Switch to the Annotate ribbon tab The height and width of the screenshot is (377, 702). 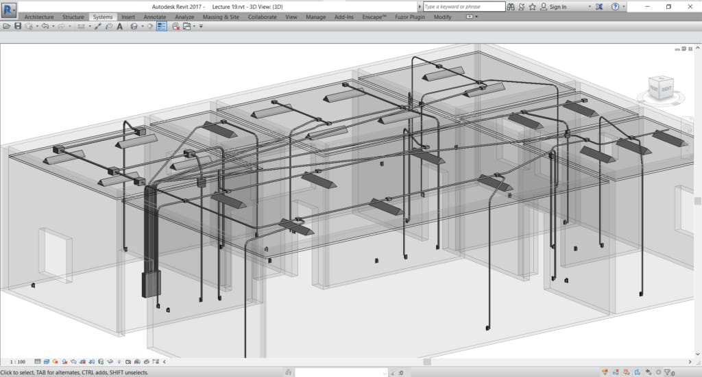coord(154,17)
